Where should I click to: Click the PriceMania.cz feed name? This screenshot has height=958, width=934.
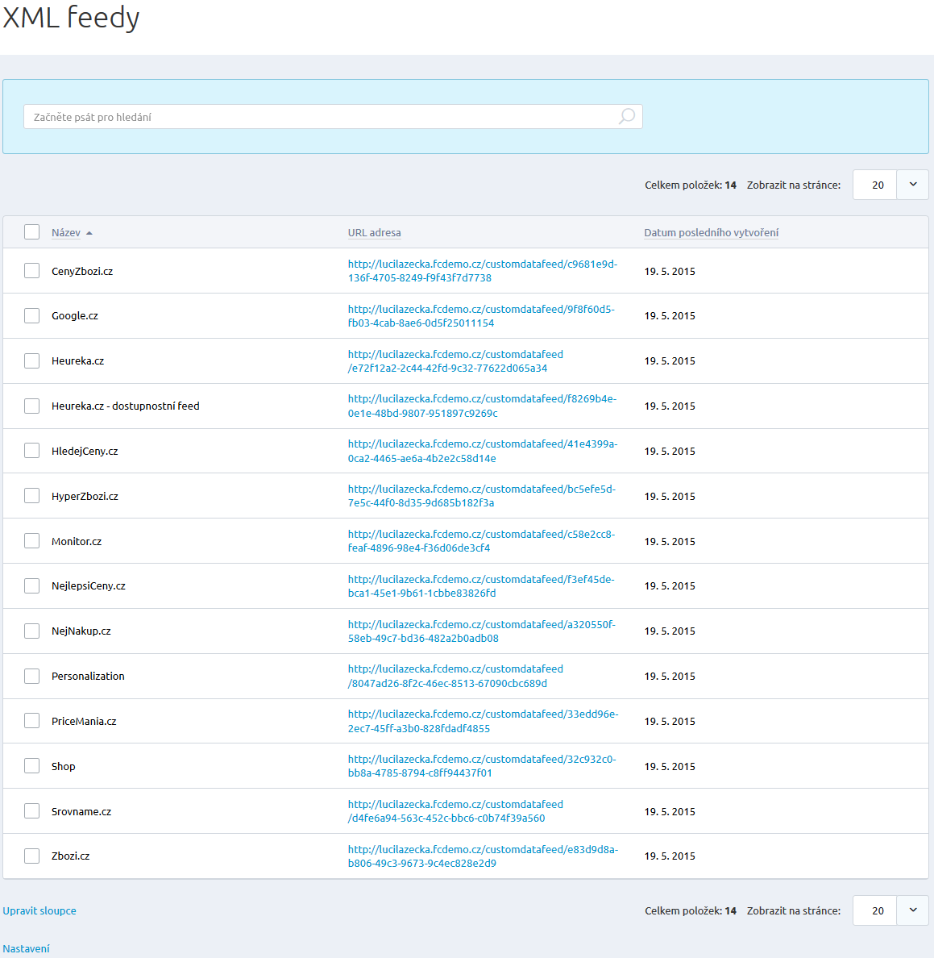(x=84, y=722)
